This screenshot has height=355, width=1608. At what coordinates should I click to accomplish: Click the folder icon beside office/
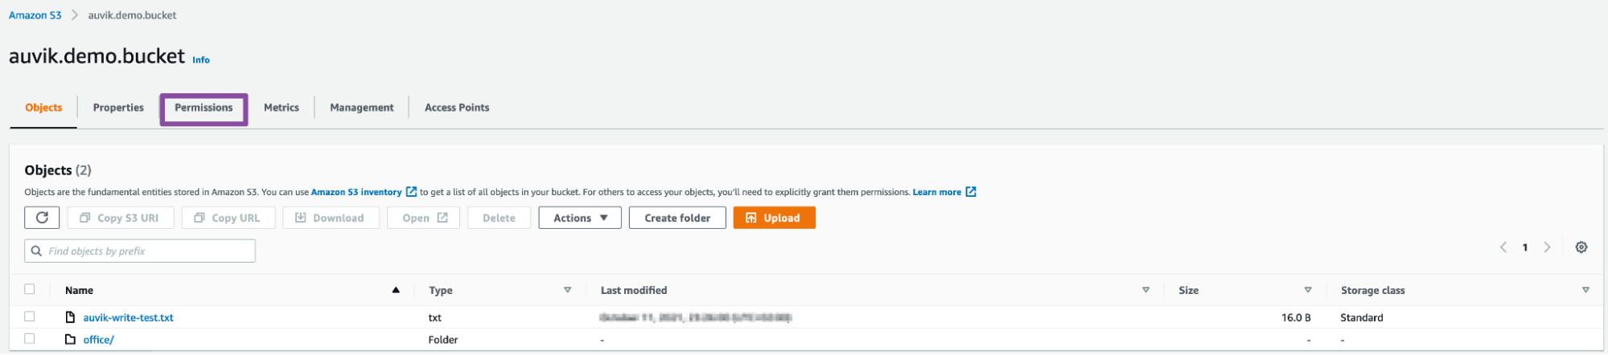coord(70,340)
